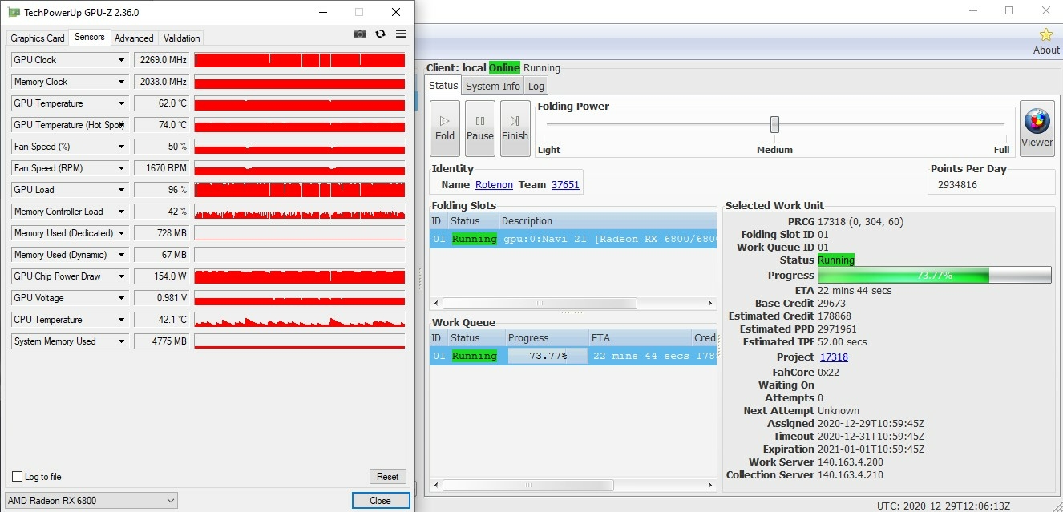Screen dimensions: 1063x512
Task: Open the Memory Clock sensor dropdown
Action: tap(122, 82)
